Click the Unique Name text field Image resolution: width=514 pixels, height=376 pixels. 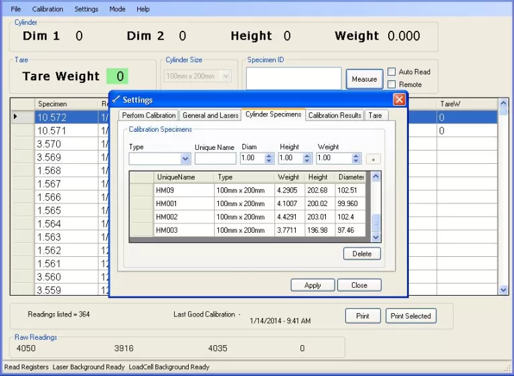[216, 159]
